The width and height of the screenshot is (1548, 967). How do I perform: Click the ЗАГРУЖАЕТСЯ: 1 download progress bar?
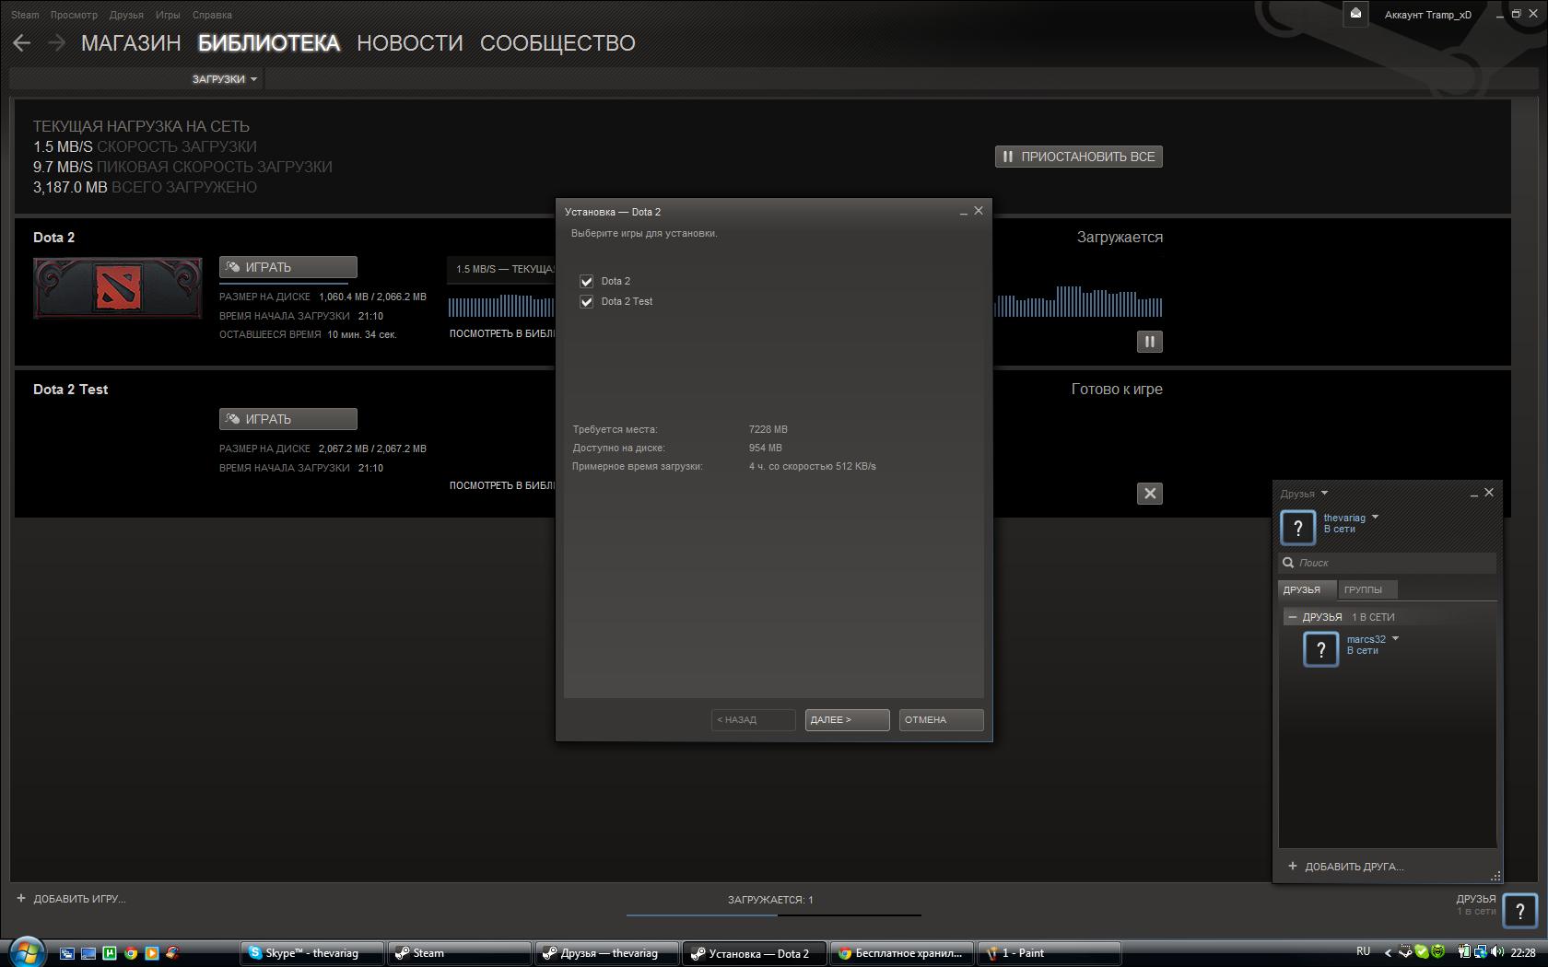(773, 915)
